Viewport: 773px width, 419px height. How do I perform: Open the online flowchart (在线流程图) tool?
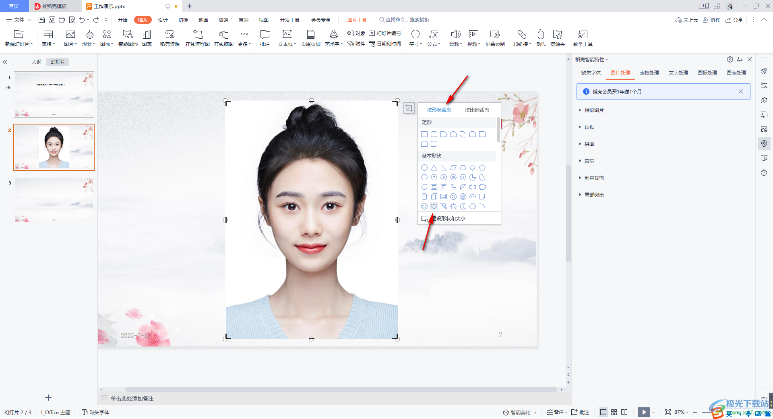197,38
